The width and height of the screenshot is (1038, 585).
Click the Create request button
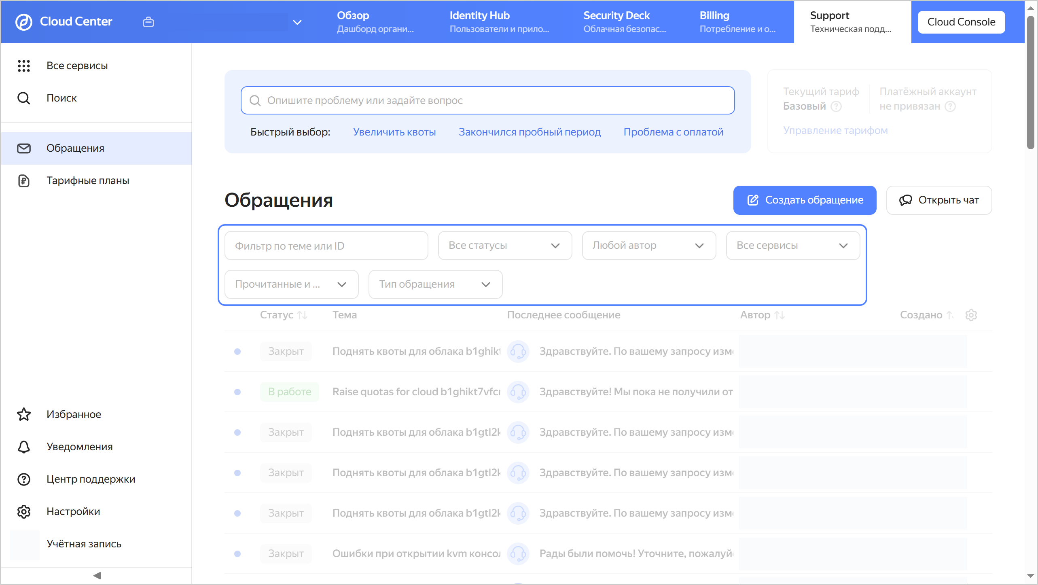point(804,200)
